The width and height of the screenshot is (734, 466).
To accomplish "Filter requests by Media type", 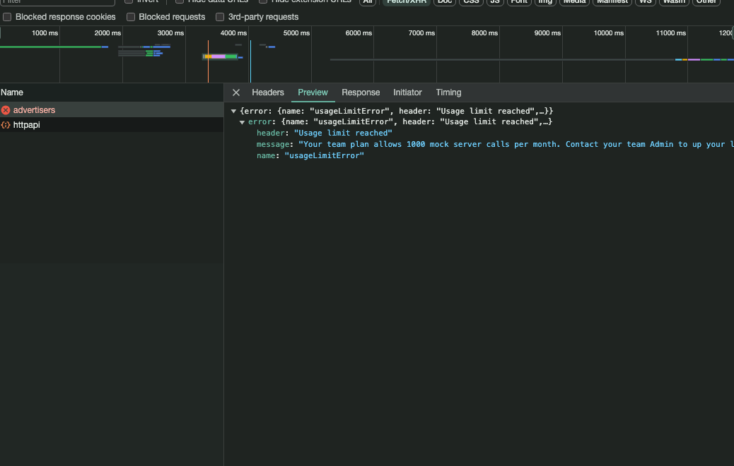I will click(x=574, y=2).
